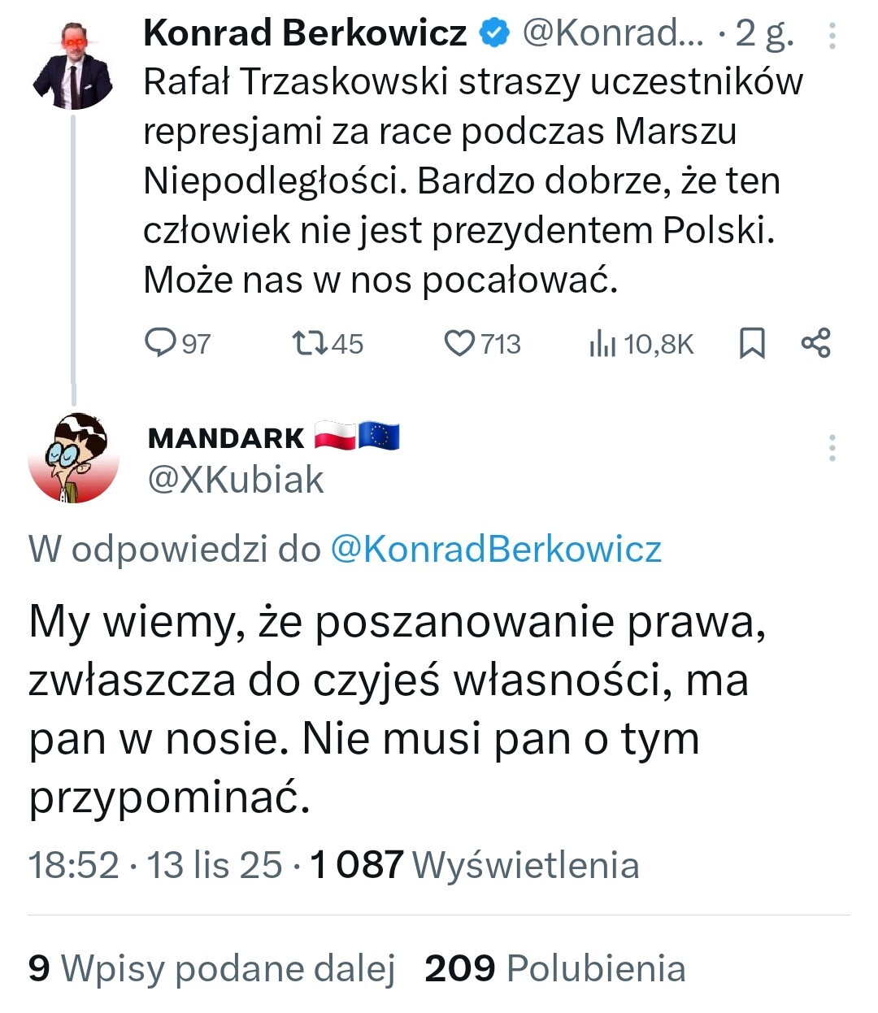The height and width of the screenshot is (1013, 878).
Task: Tap the retweet icon with 45 reposts
Action: (310, 343)
